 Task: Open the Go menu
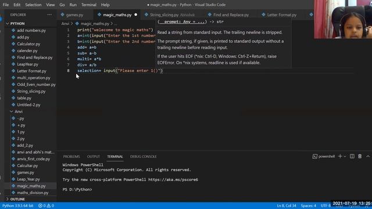62,5
